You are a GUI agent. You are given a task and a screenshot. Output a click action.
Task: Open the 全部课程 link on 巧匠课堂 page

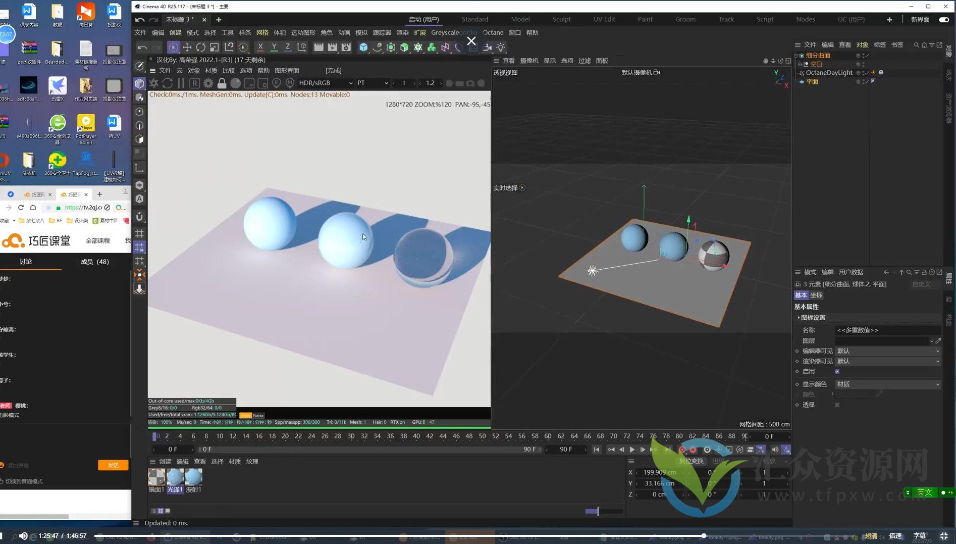tap(98, 240)
